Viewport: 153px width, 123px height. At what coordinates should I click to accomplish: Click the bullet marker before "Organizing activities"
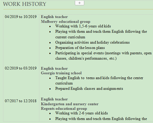coord(50,43)
